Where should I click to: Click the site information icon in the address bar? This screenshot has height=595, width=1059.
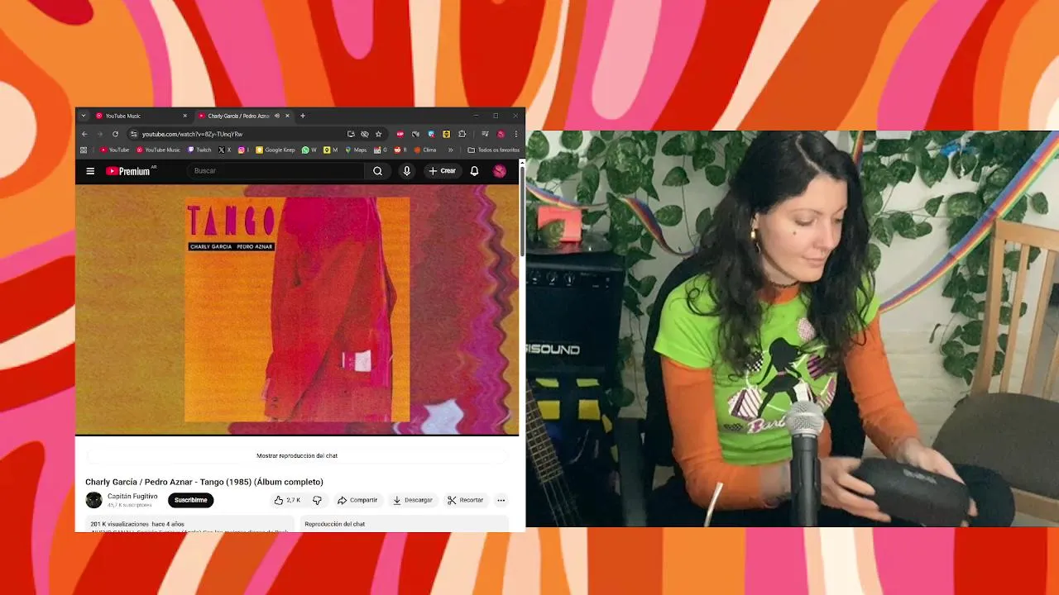133,134
